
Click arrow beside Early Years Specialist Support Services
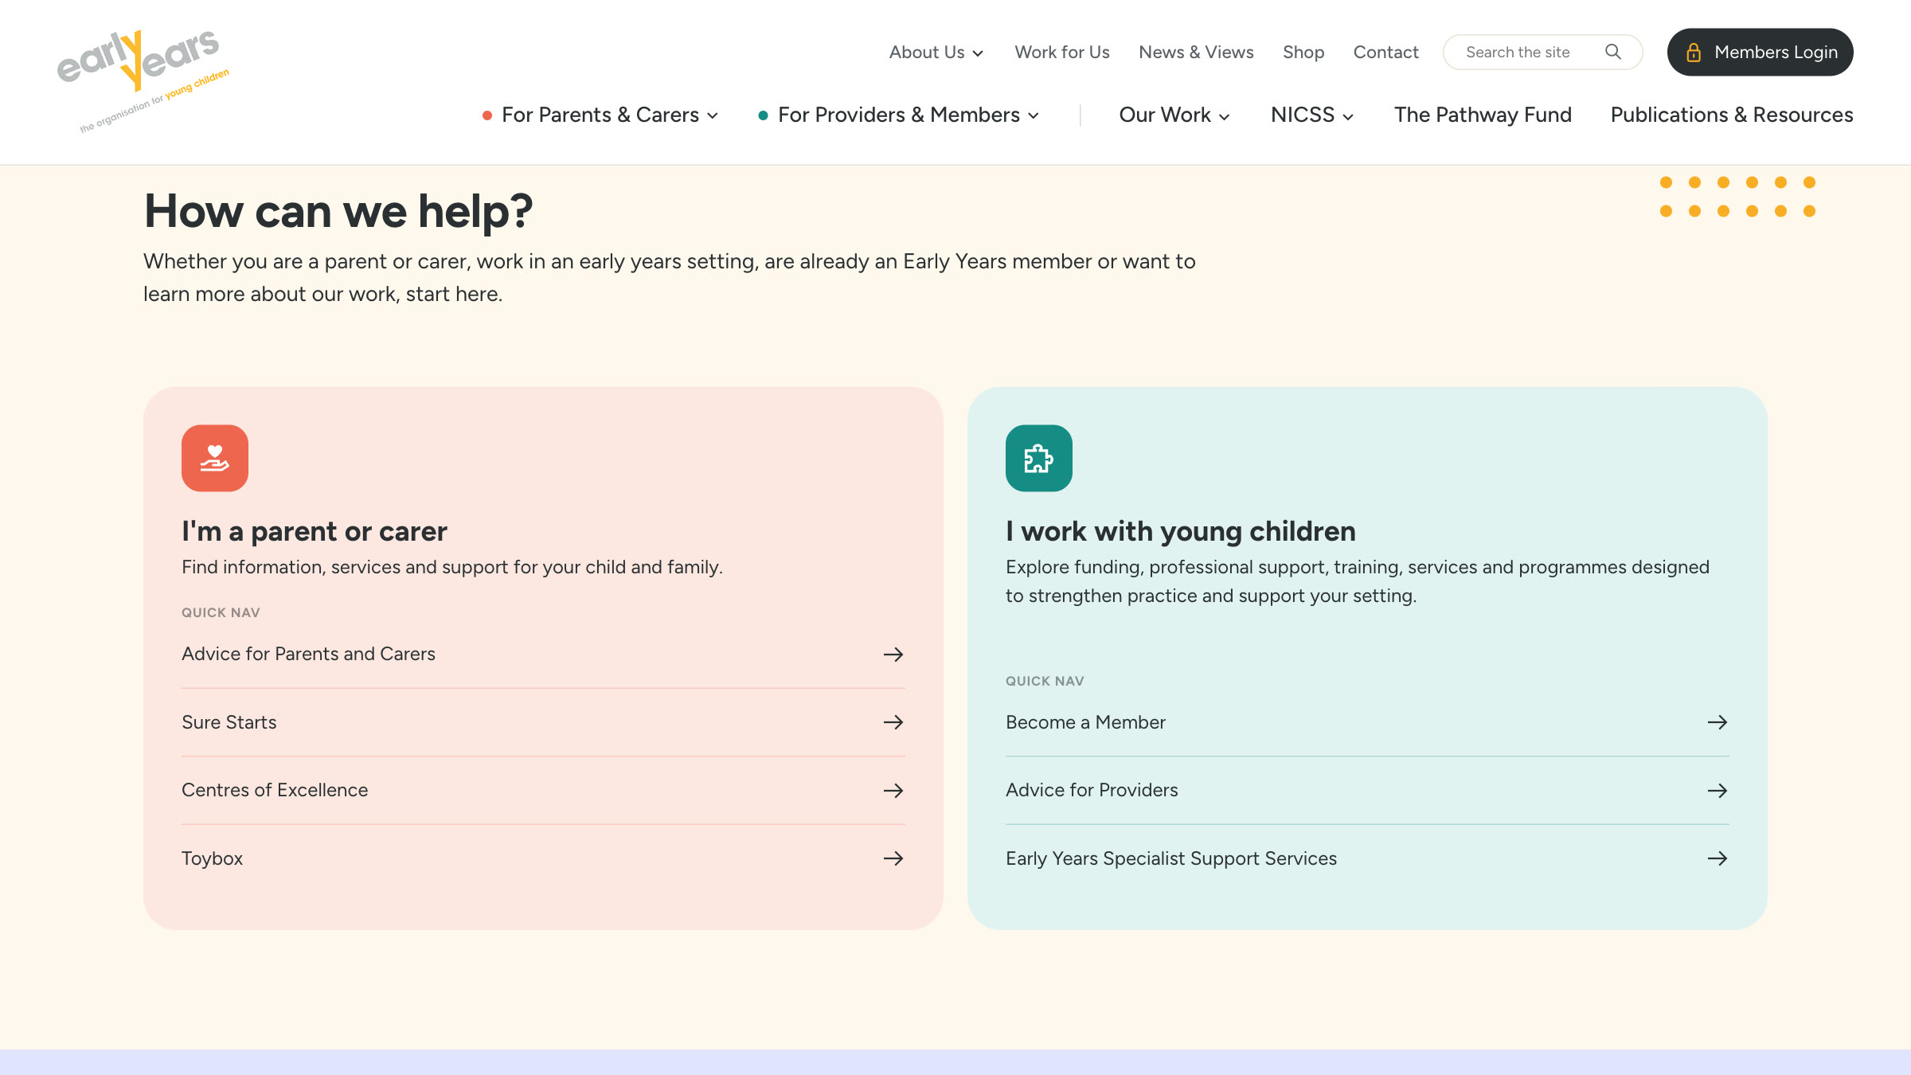pyautogui.click(x=1718, y=858)
